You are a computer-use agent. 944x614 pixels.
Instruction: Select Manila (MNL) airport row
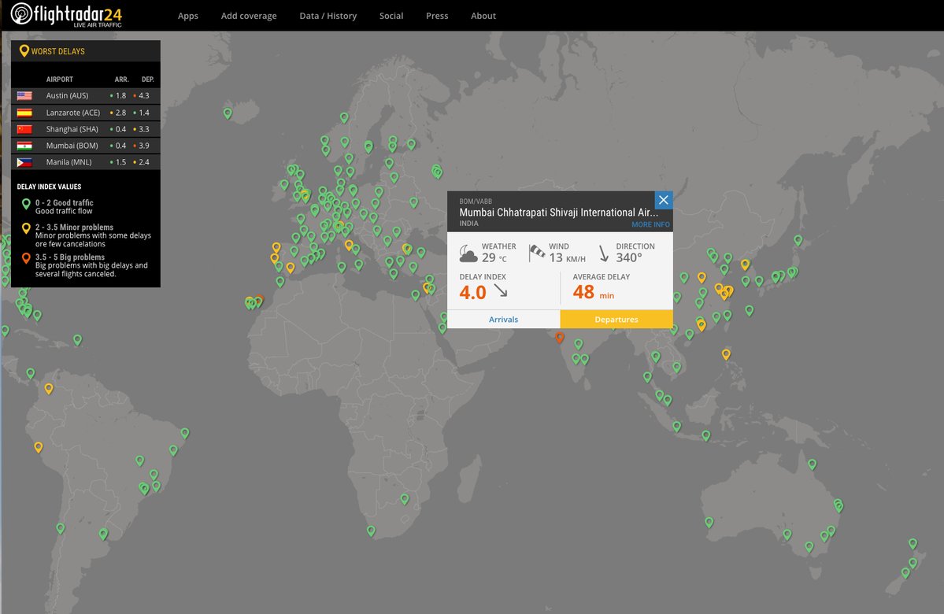tap(68, 162)
